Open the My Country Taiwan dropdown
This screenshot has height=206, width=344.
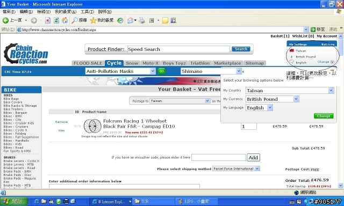[331, 91]
